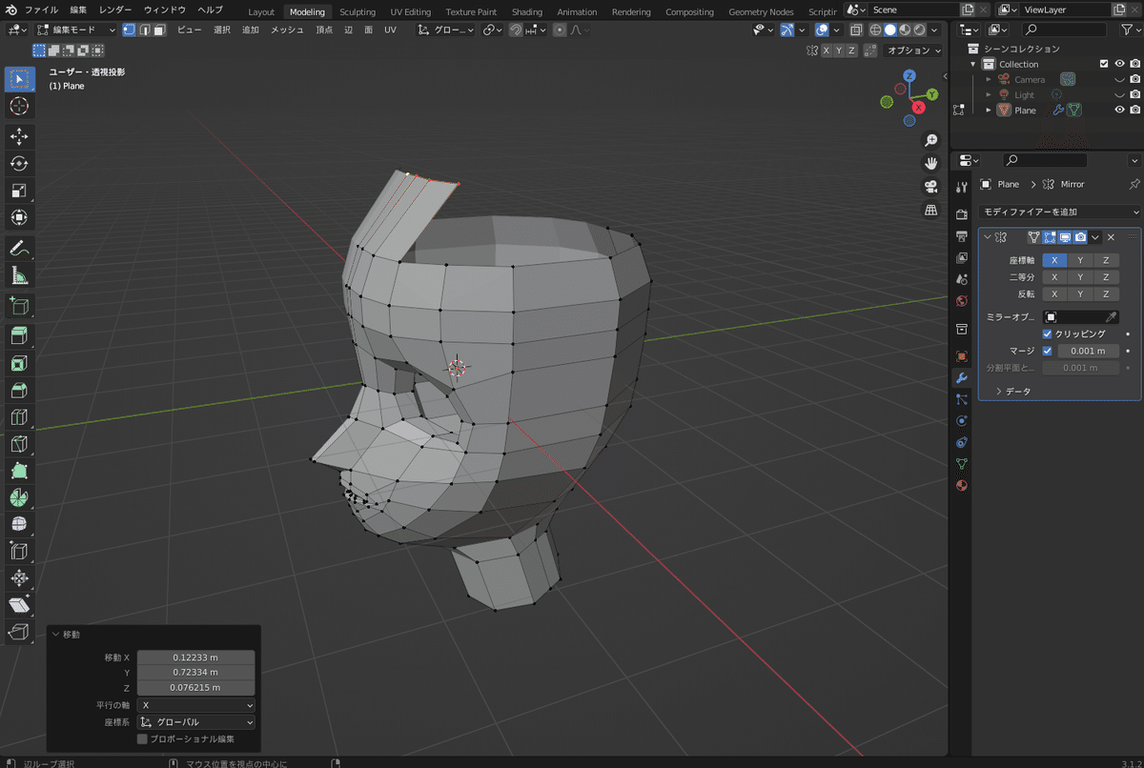Image resolution: width=1144 pixels, height=768 pixels.
Task: Uncheck the Collection exclude checkbox
Action: (x=1104, y=64)
